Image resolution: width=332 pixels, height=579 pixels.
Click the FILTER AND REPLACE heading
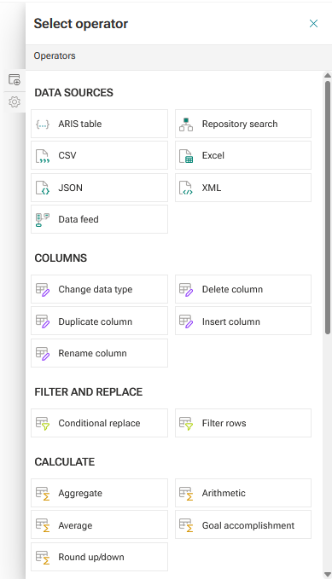(89, 391)
